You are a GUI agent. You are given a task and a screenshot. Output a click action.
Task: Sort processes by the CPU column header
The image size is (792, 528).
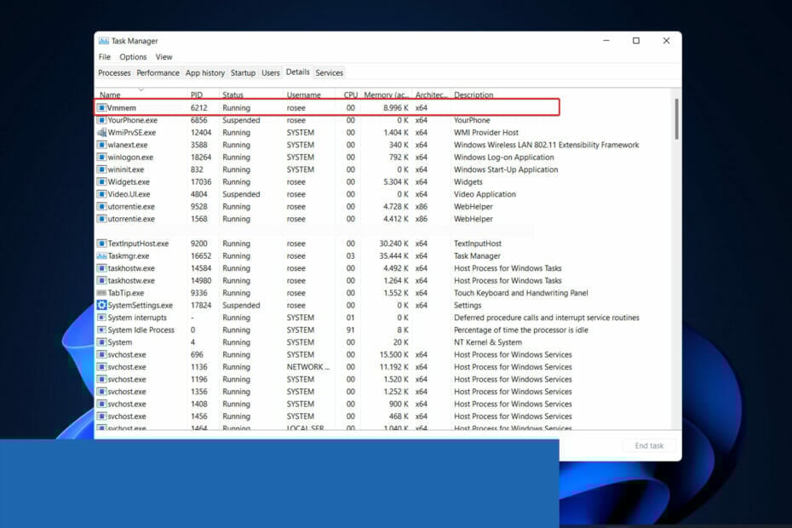349,95
